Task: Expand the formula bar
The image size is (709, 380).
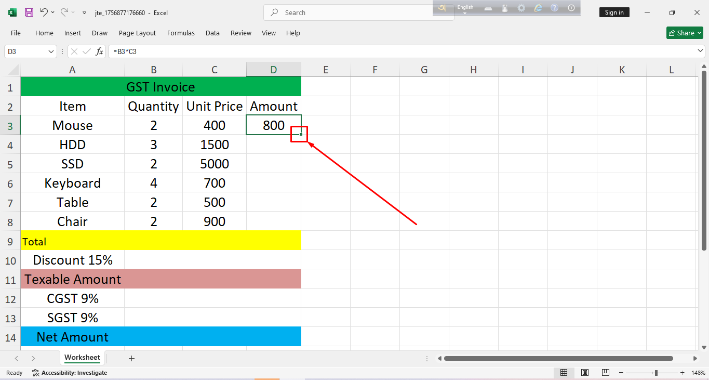Action: (701, 51)
